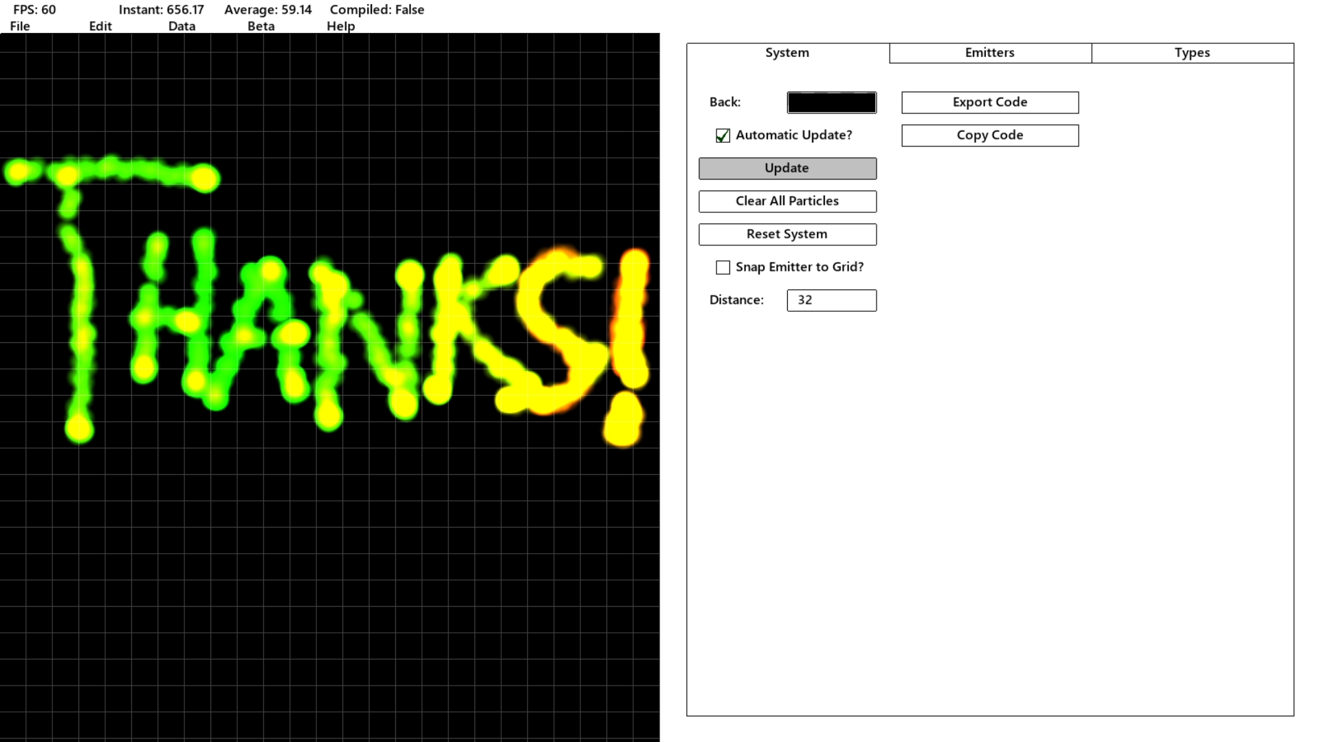The image size is (1320, 742).
Task: Click the Back color swatch
Action: (831, 102)
